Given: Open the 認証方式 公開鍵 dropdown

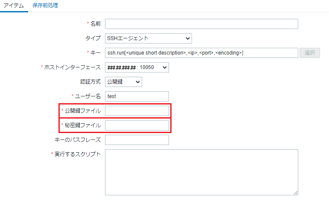Looking at the screenshot, I should click(x=123, y=82).
